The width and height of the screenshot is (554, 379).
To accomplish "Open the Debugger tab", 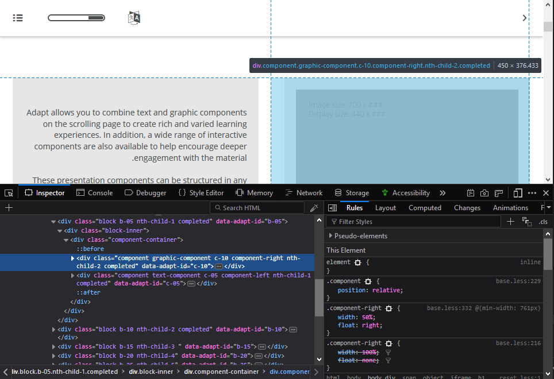I will (x=145, y=193).
